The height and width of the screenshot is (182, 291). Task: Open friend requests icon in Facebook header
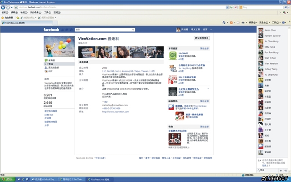click(x=62, y=30)
